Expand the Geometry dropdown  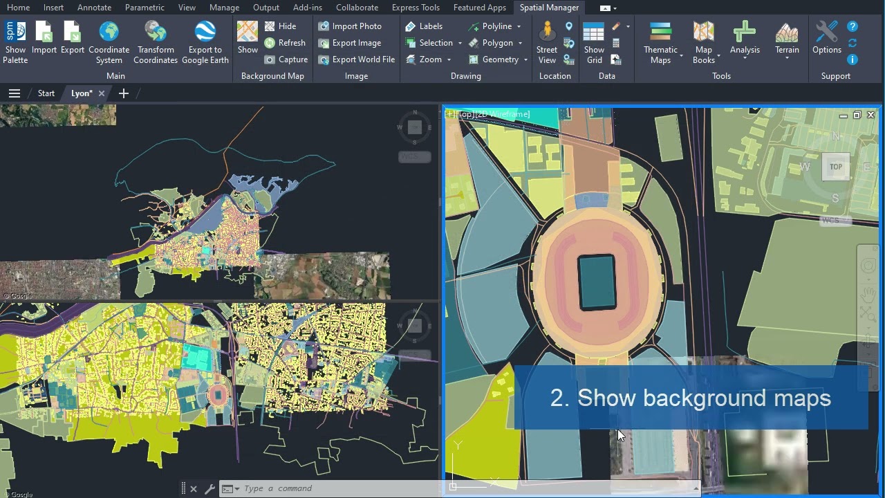(x=525, y=59)
